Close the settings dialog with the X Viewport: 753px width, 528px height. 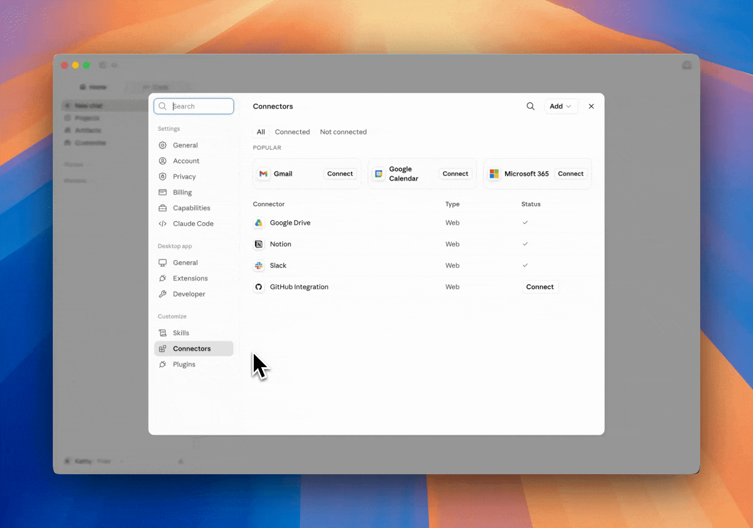(591, 106)
